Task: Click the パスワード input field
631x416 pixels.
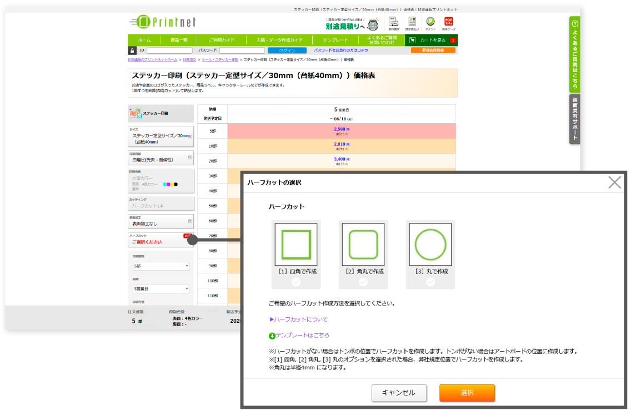Action: (x=242, y=50)
